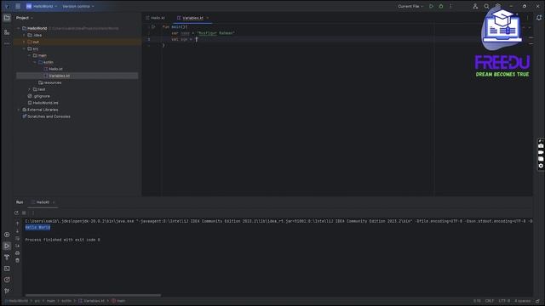
Task: Expand the .idea folder
Action: (x=25, y=35)
